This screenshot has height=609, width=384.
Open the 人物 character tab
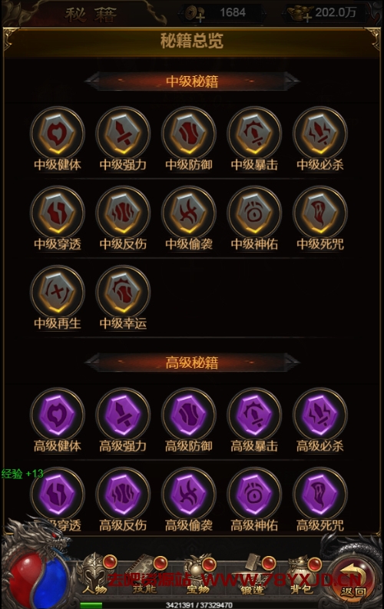click(x=94, y=574)
